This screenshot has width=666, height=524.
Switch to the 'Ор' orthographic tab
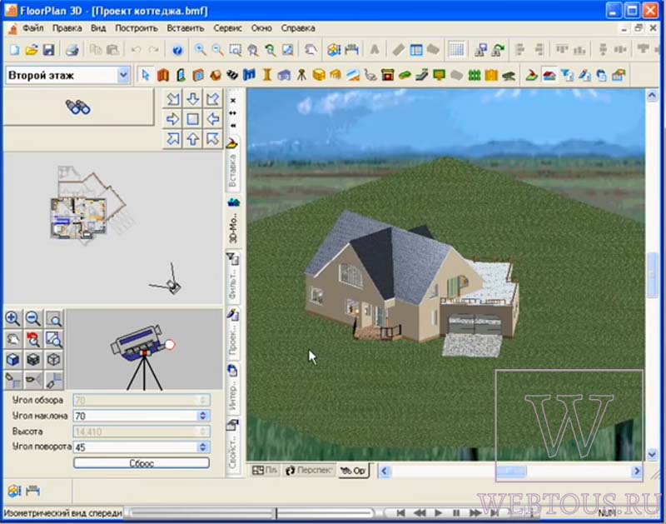point(353,471)
